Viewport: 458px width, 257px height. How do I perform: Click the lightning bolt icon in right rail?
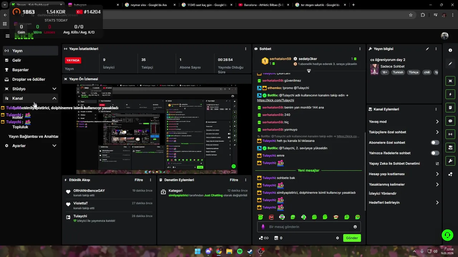450,94
